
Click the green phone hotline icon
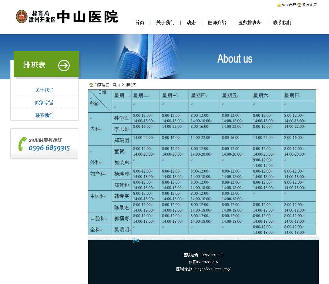point(22,144)
